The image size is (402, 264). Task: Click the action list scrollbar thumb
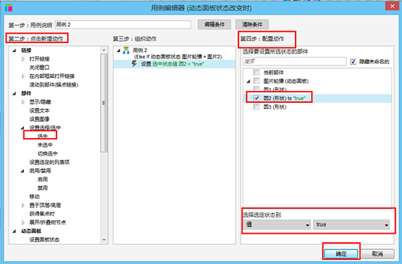click(x=104, y=103)
